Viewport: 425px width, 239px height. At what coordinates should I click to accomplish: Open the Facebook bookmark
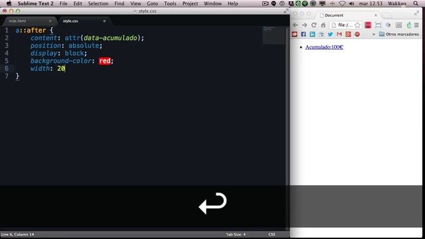tap(303, 34)
